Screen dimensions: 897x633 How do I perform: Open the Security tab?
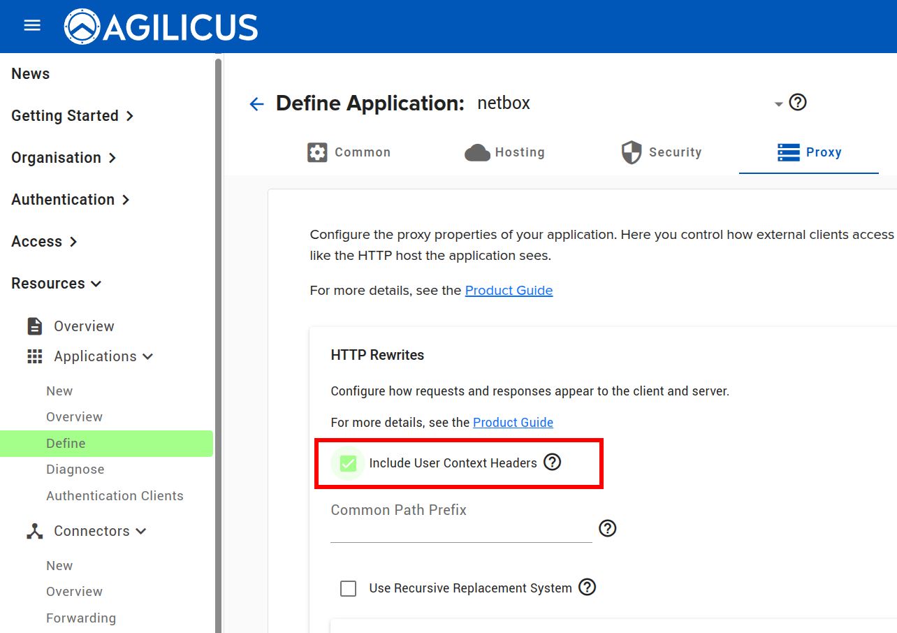661,152
